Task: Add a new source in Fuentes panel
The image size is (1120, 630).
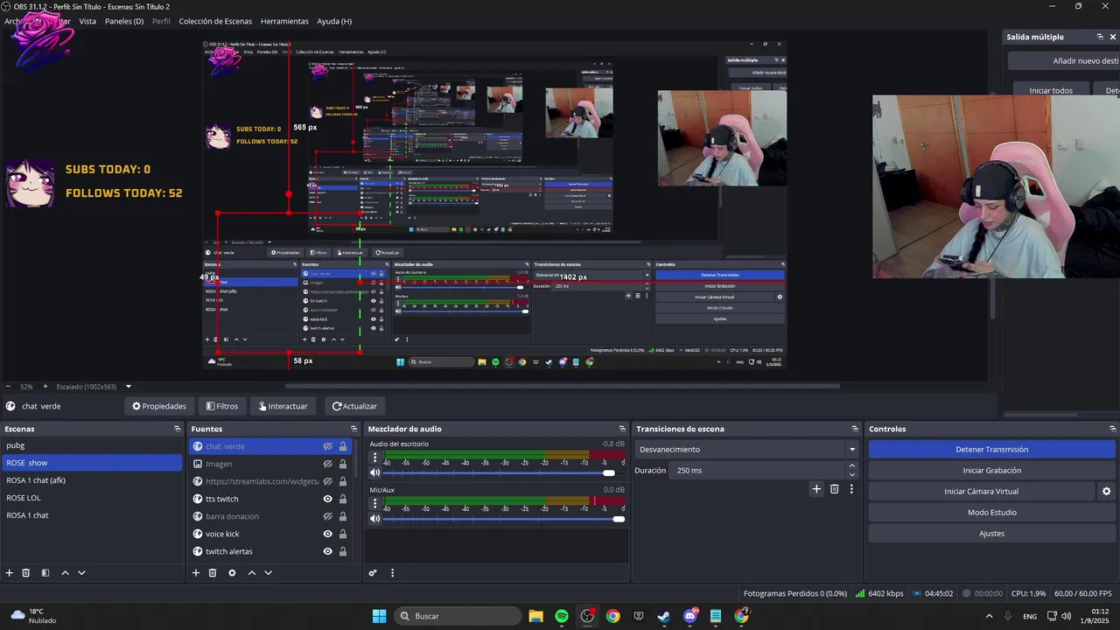Action: click(196, 573)
